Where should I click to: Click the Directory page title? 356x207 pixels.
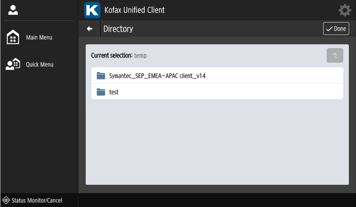coord(118,29)
